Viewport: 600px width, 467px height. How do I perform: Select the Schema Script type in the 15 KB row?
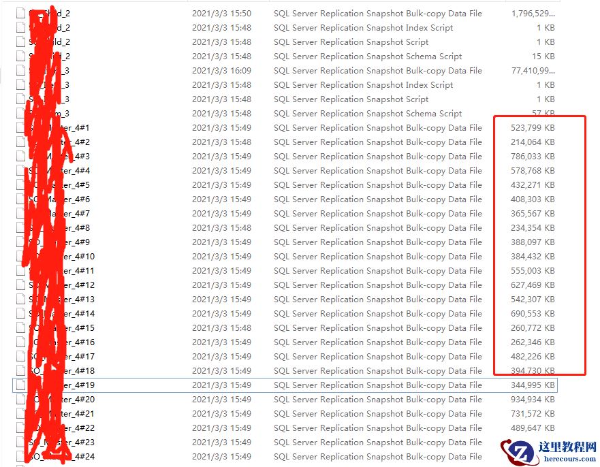click(x=368, y=57)
